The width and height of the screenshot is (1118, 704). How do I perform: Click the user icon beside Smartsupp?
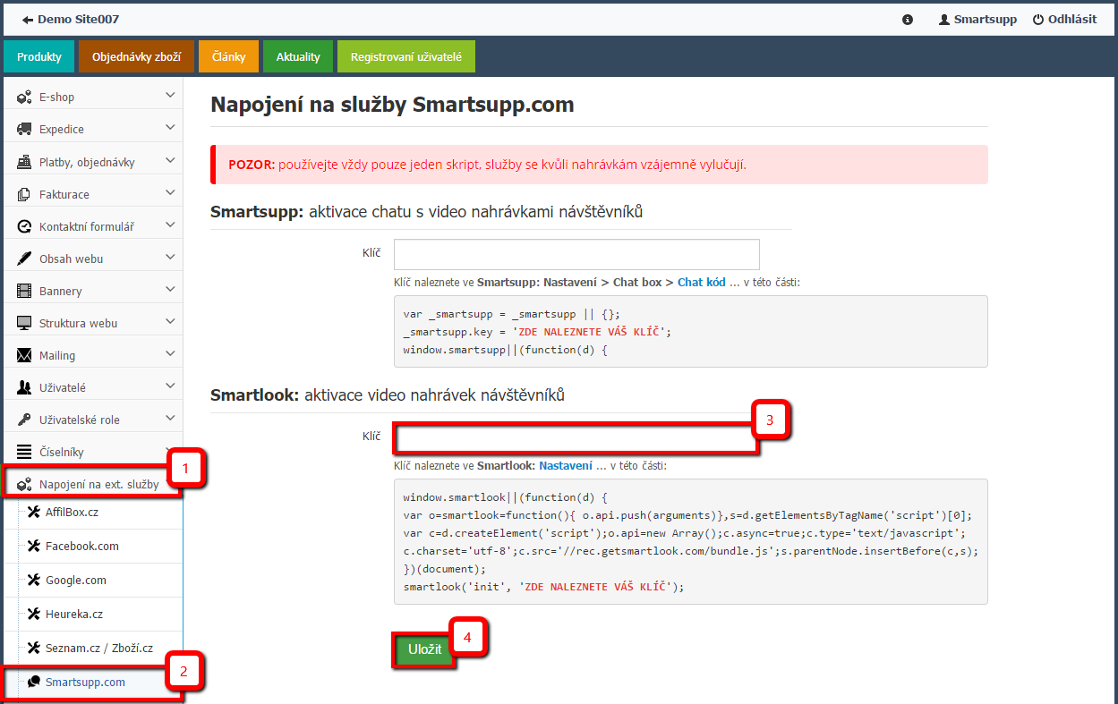[x=943, y=19]
